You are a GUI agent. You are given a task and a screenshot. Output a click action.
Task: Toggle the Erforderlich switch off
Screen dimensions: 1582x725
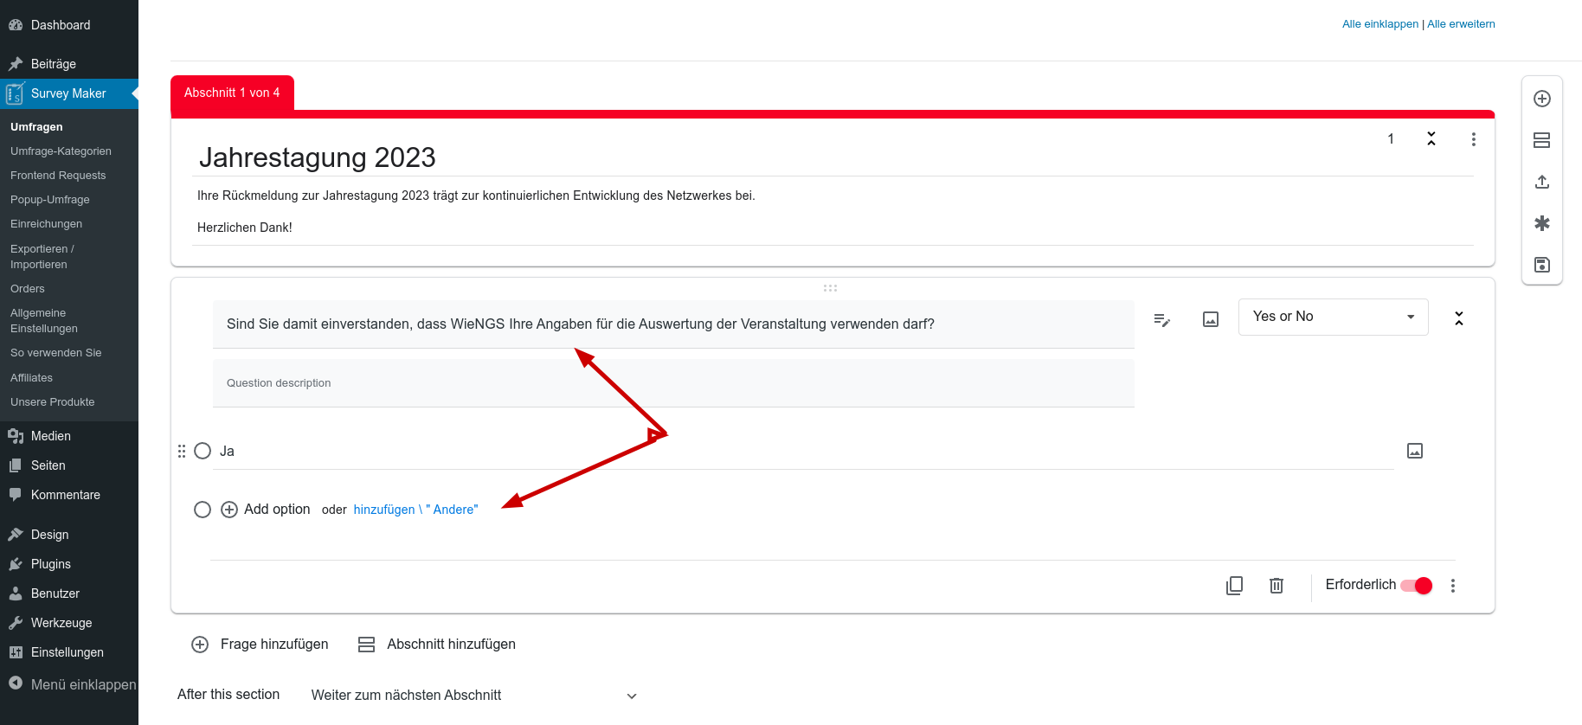coord(1416,586)
